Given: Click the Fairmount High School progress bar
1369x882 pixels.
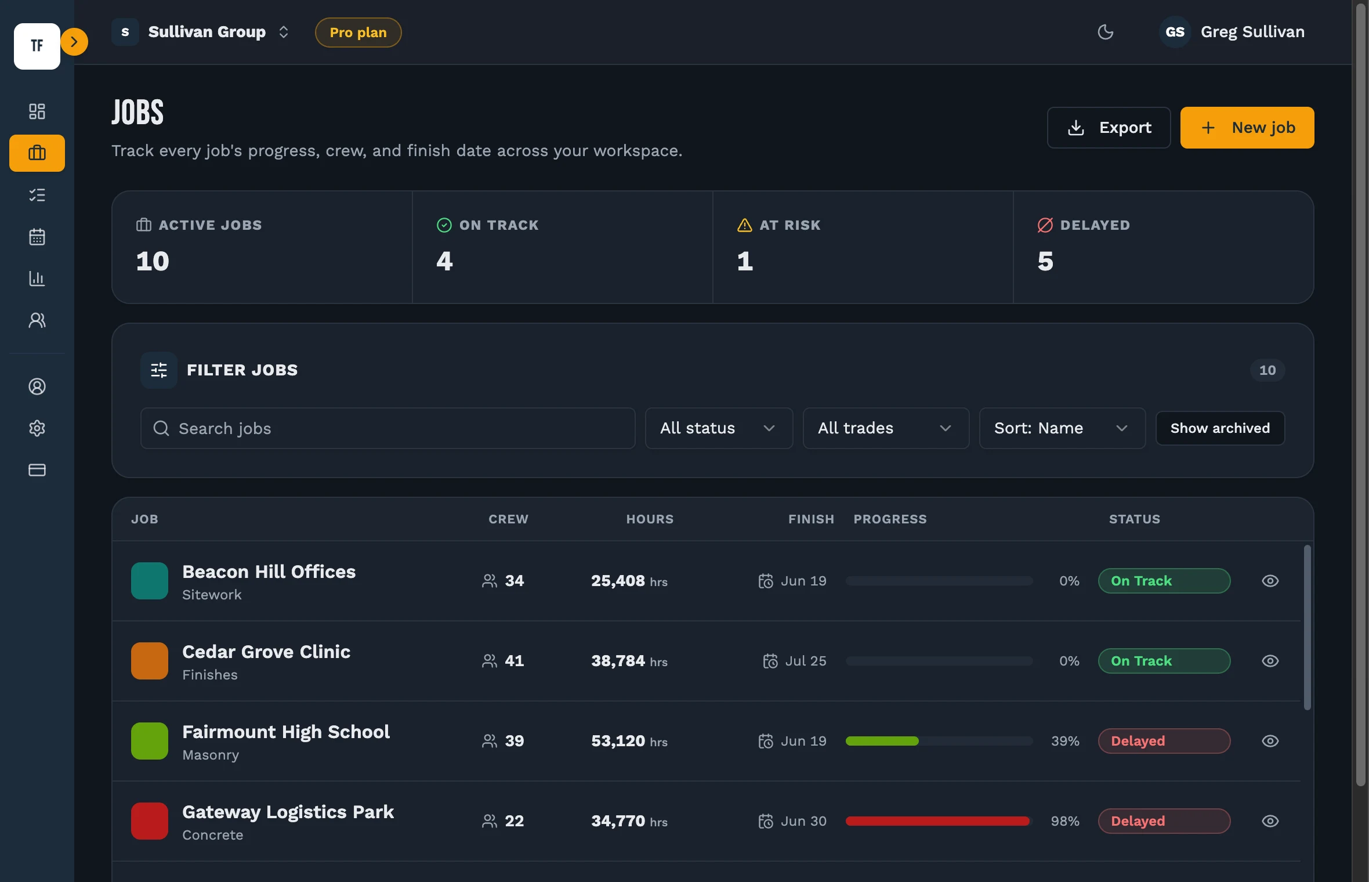Looking at the screenshot, I should click(939, 741).
